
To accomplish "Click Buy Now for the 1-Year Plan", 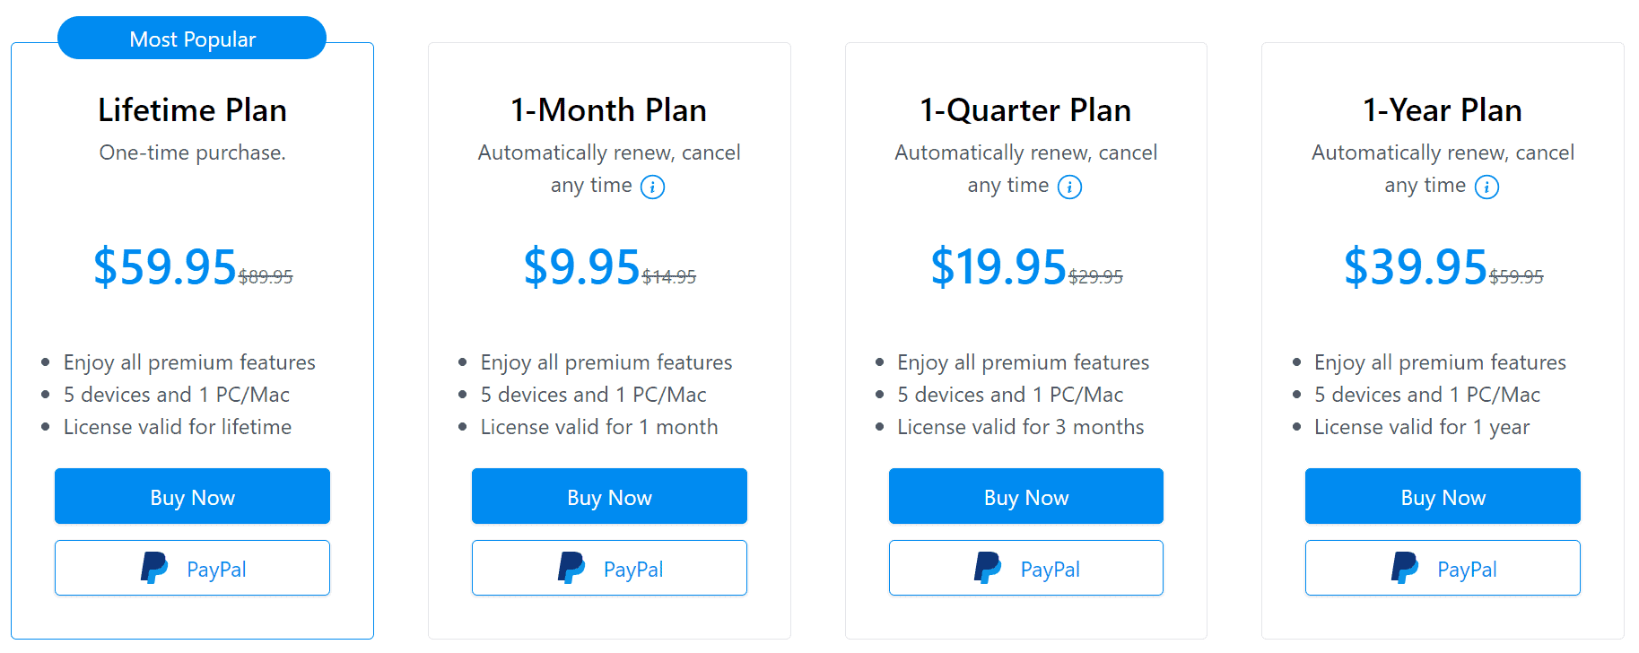I will pyautogui.click(x=1443, y=496).
